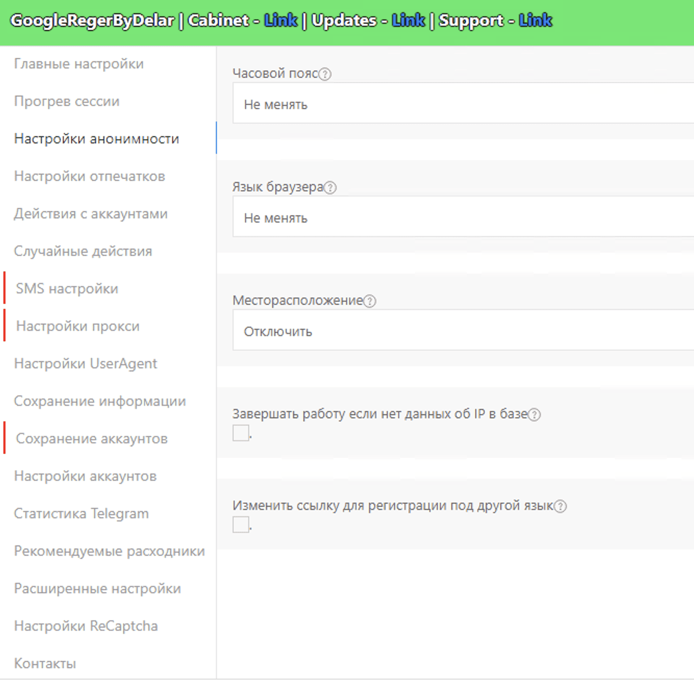
Task: Select Настройки анонимности menu item
Action: [x=96, y=139]
